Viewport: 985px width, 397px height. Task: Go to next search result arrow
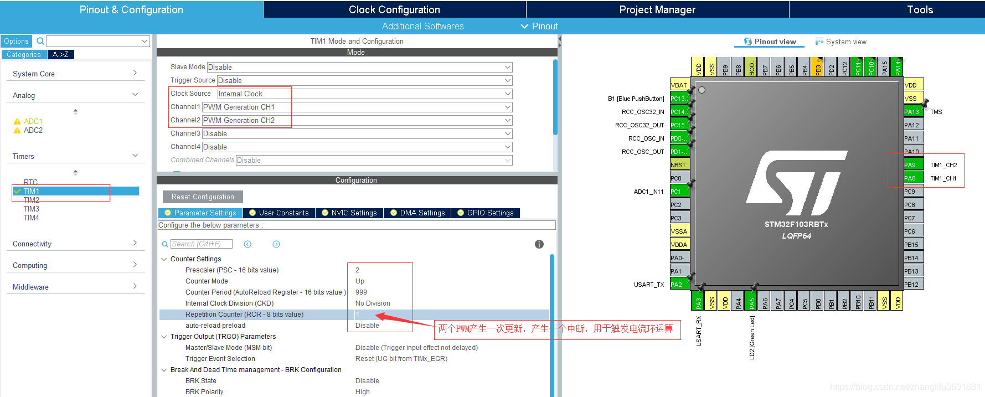(276, 244)
